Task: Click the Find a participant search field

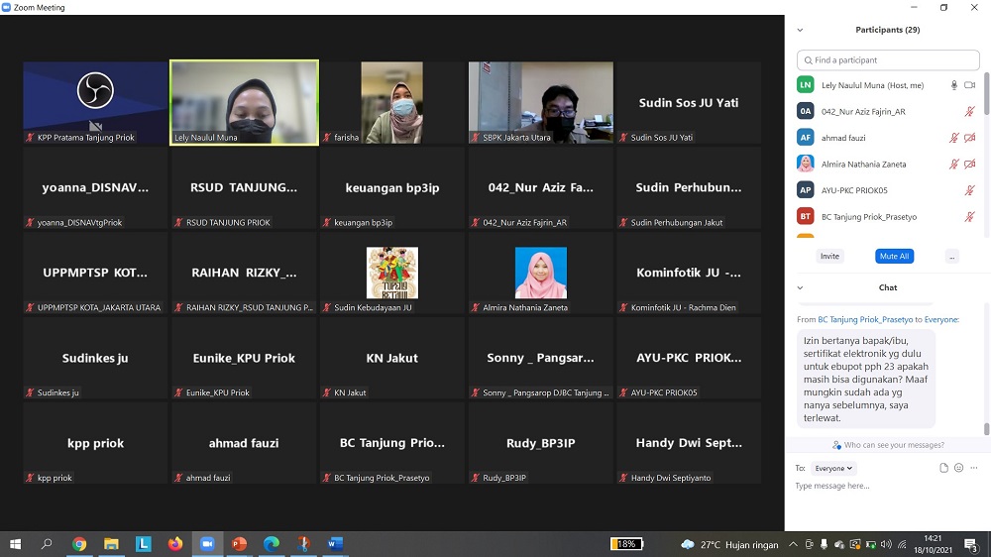Action: tap(888, 60)
